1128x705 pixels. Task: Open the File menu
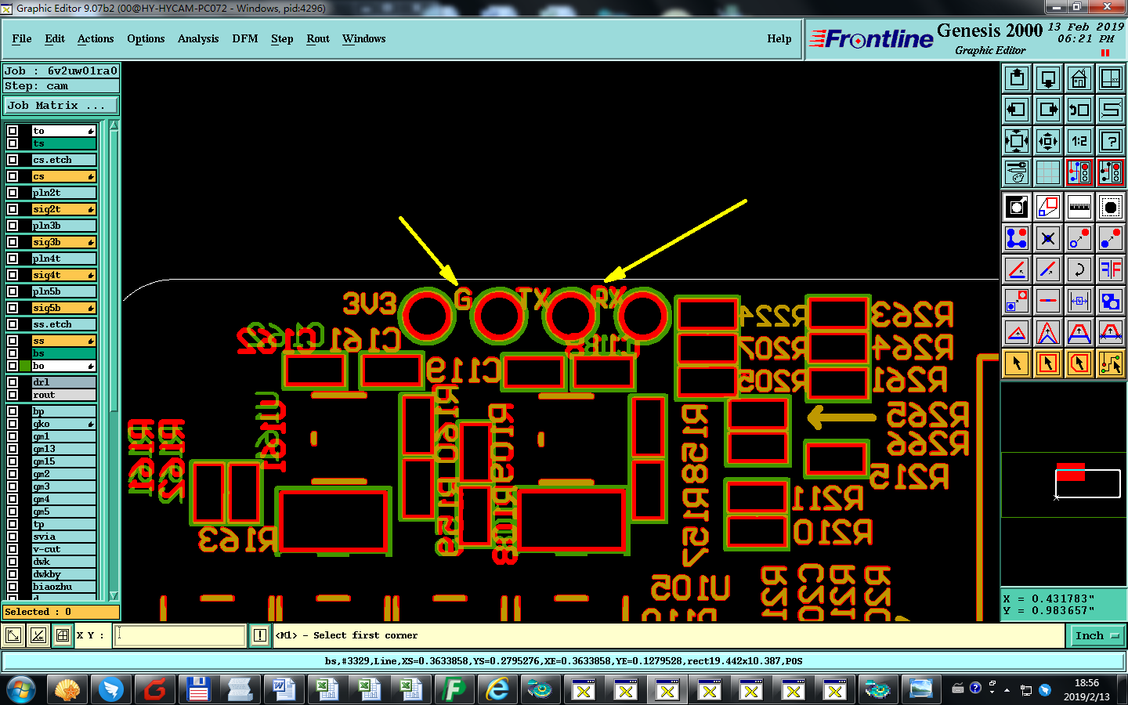tap(22, 38)
